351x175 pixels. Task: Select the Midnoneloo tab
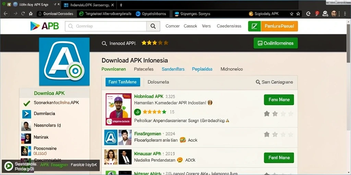[x=232, y=69]
